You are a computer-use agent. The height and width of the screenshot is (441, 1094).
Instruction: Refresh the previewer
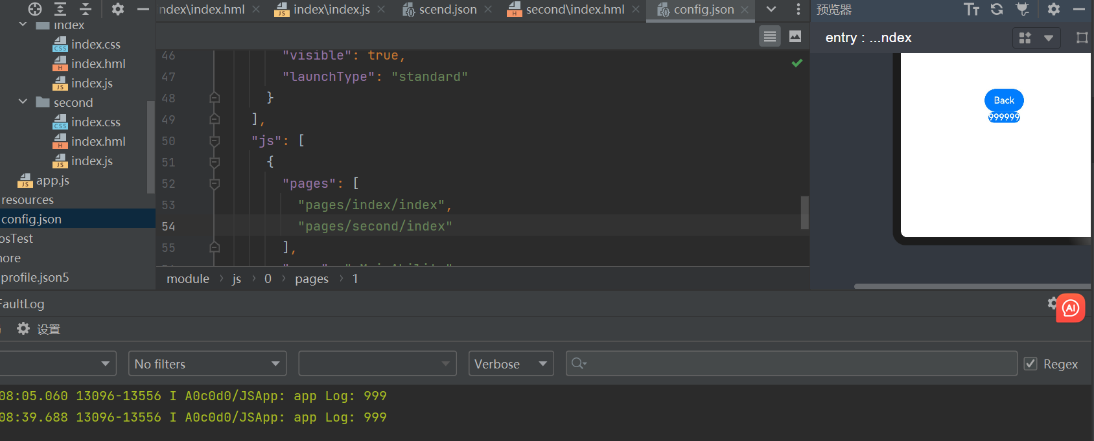coord(997,9)
